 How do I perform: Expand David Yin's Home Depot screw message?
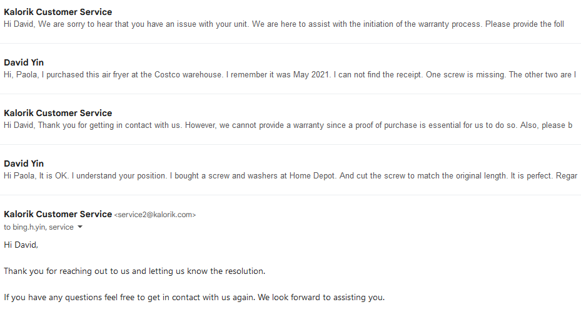point(290,170)
